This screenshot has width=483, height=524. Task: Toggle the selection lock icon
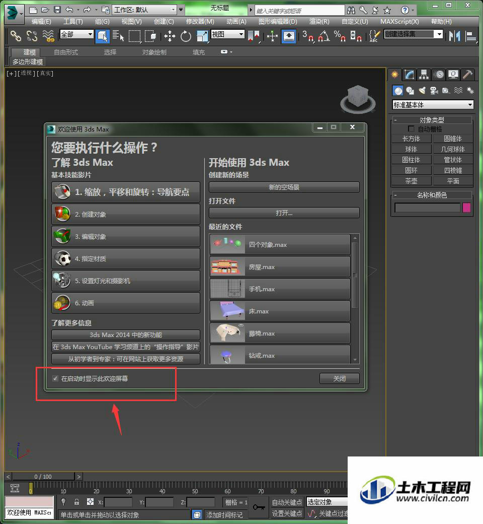[77, 502]
